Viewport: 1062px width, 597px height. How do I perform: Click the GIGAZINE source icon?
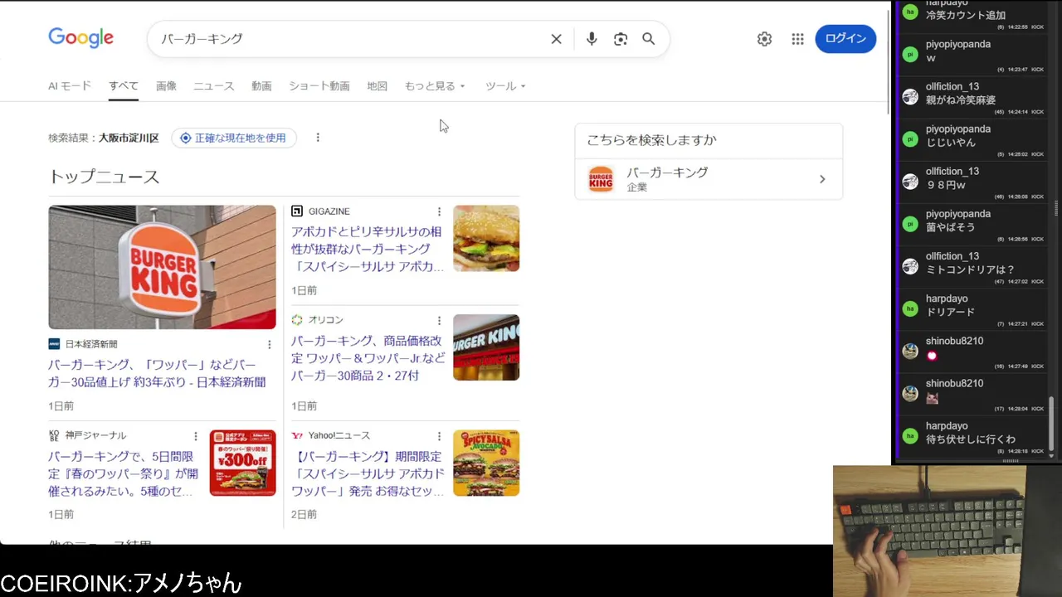pyautogui.click(x=297, y=211)
